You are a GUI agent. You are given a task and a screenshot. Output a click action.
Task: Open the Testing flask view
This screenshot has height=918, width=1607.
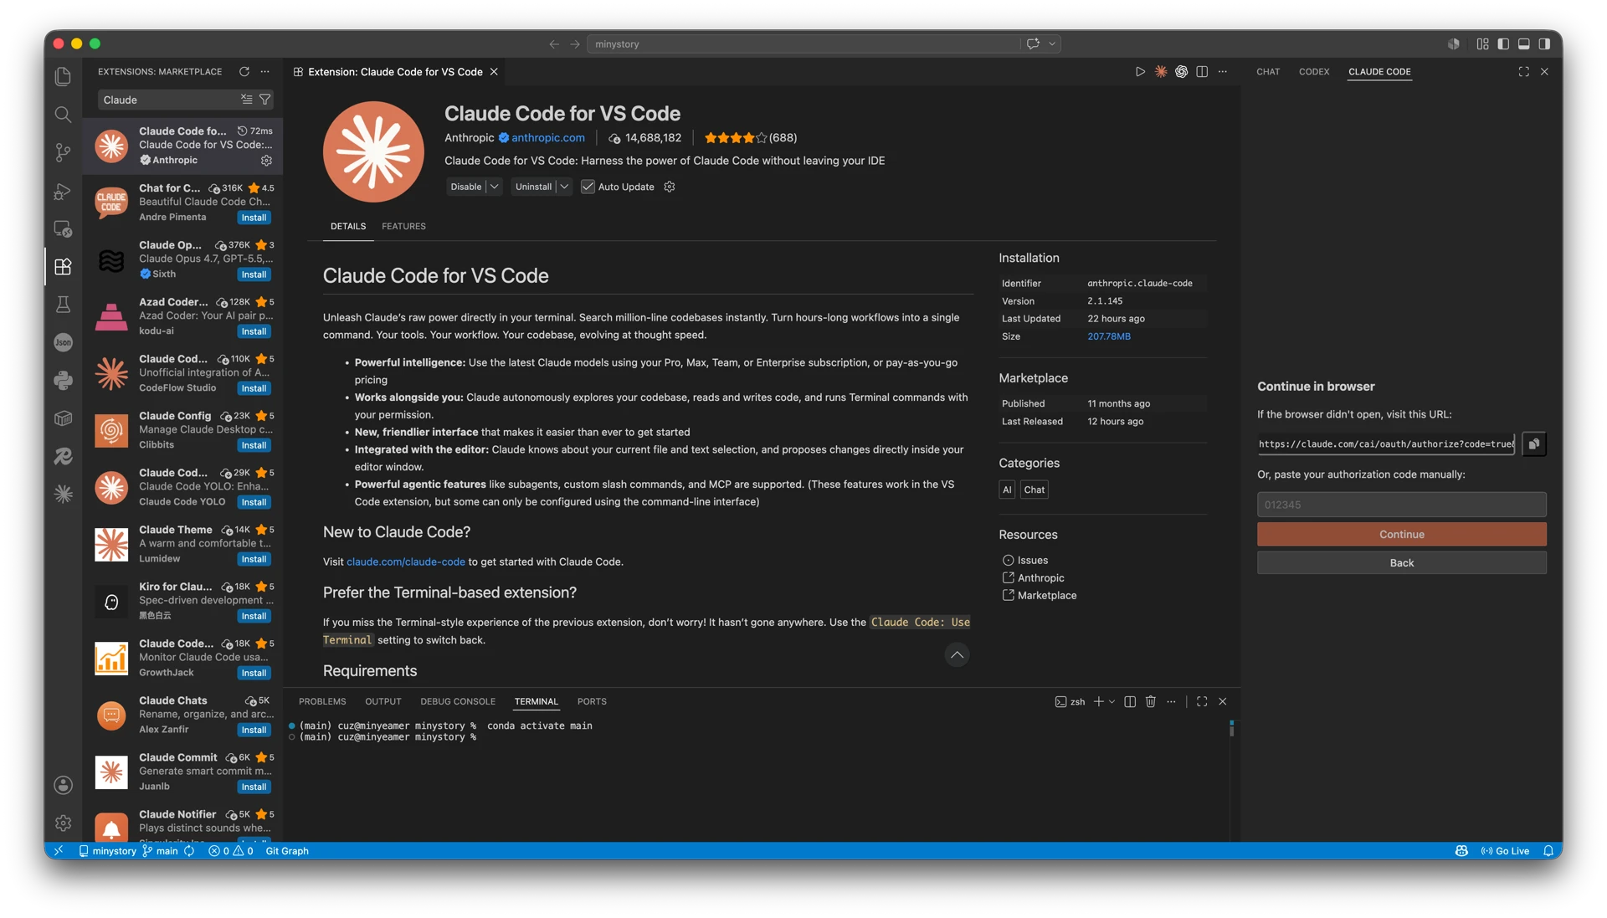point(63,305)
